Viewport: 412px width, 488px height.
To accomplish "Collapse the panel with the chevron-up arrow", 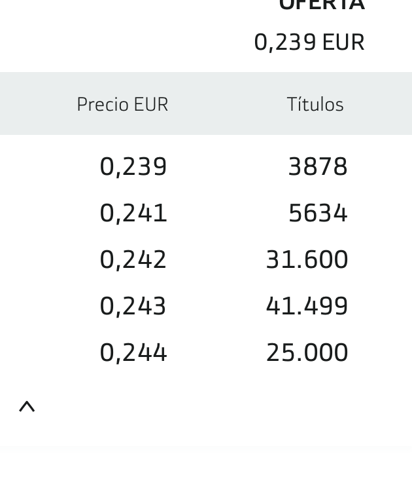I will tap(27, 407).
